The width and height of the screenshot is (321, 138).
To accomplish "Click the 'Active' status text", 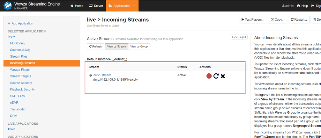I will (181, 75).
